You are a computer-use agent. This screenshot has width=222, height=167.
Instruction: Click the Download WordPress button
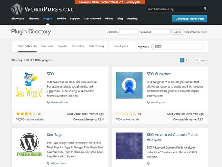click(x=190, y=19)
